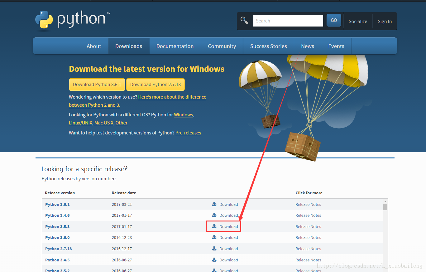Open the Community menu
Viewport: 426px width, 272px height.
click(x=222, y=46)
